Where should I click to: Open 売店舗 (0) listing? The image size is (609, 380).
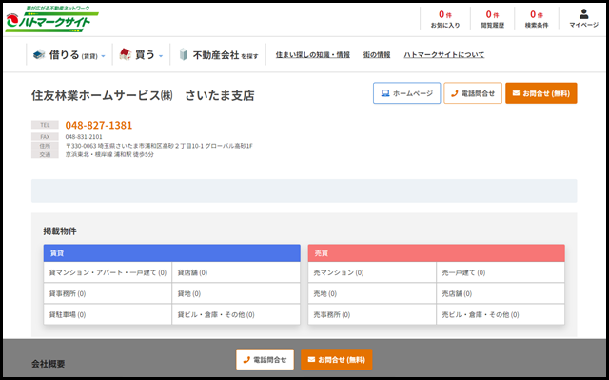click(x=501, y=293)
